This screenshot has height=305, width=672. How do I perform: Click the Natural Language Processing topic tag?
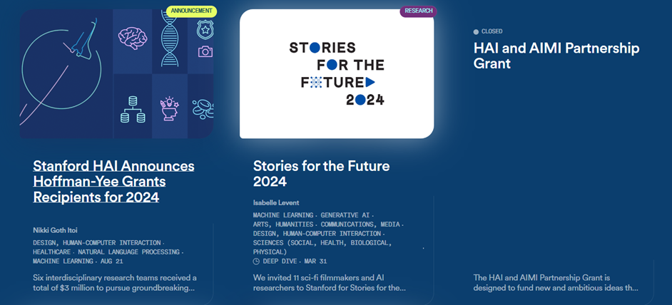pos(128,252)
